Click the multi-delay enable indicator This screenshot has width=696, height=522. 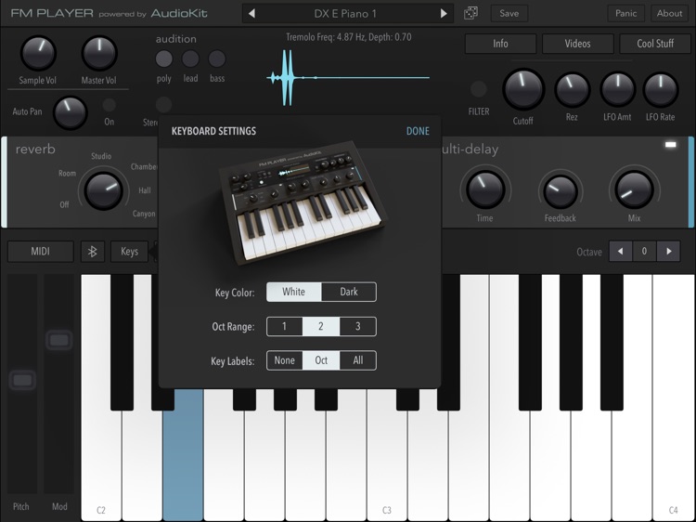(x=671, y=144)
